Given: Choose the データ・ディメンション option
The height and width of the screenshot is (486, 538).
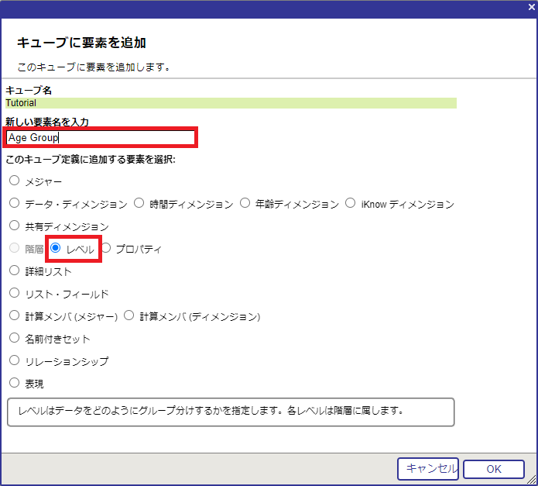Looking at the screenshot, I should 14,204.
